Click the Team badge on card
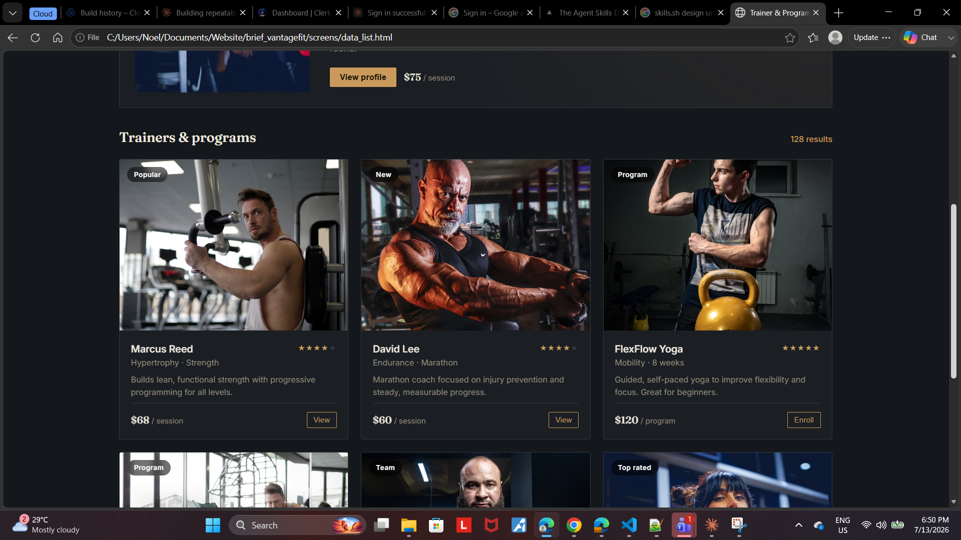Viewport: 961px width, 540px height. 385,467
